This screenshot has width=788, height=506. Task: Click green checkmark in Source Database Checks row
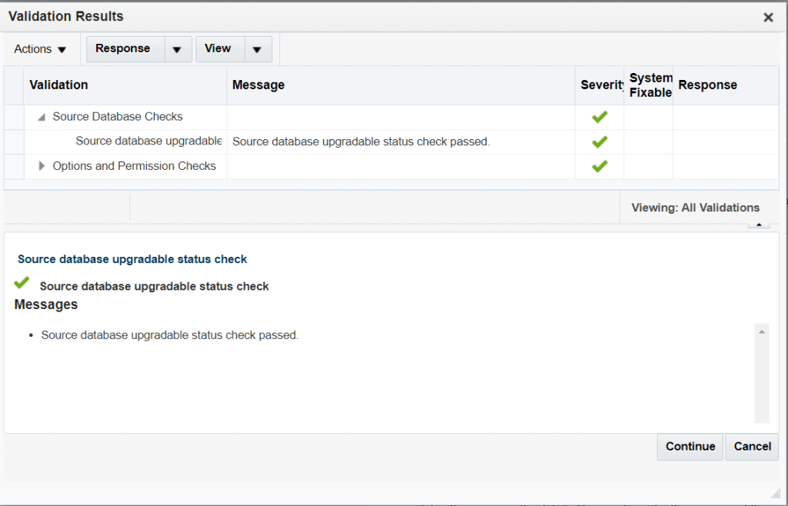coord(599,117)
